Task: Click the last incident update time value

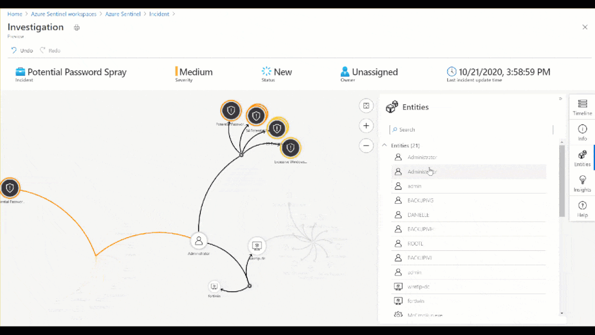Action: pyautogui.click(x=504, y=72)
